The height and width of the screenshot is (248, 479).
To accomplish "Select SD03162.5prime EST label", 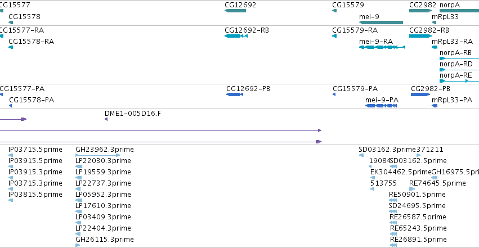I will (x=418, y=161).
